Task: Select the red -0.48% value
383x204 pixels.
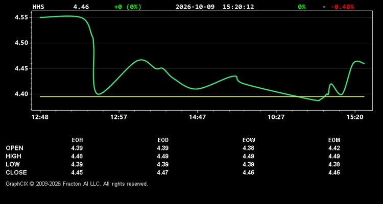Action: (x=343, y=7)
